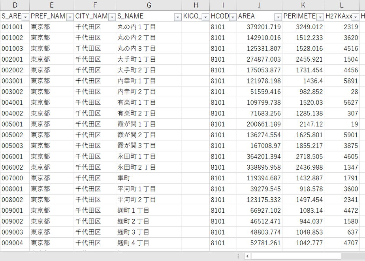Select cell 霞が関２丁目
Viewport: 365px width, 261px height.
(149, 135)
